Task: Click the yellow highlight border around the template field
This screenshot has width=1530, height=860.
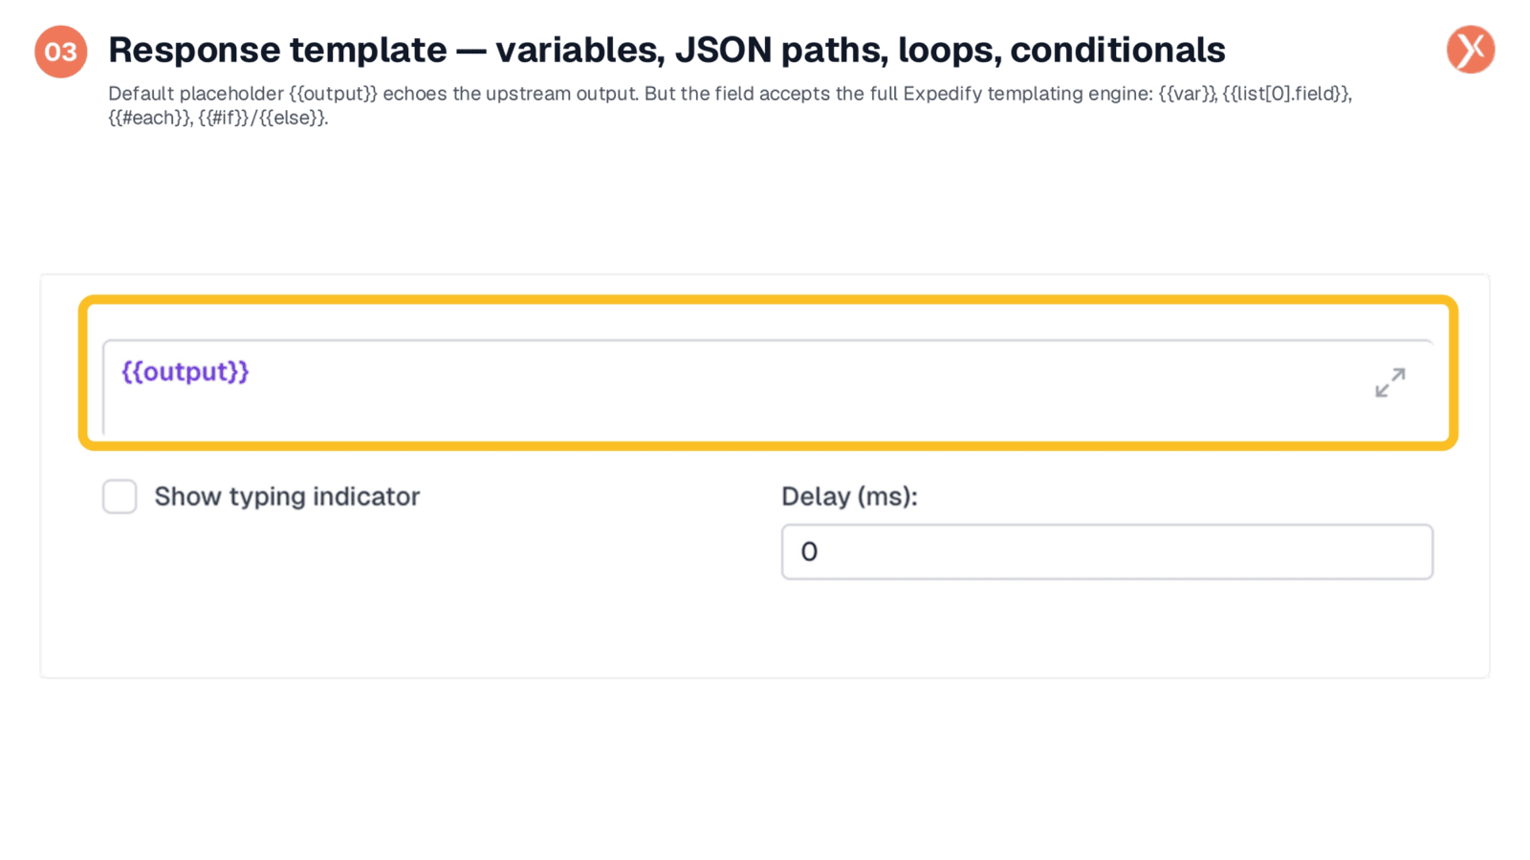Action: 768,300
